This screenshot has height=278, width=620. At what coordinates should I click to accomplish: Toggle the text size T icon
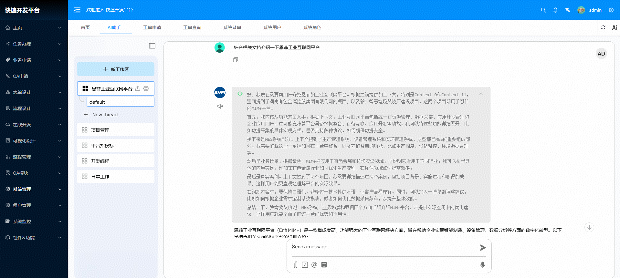[324, 265]
